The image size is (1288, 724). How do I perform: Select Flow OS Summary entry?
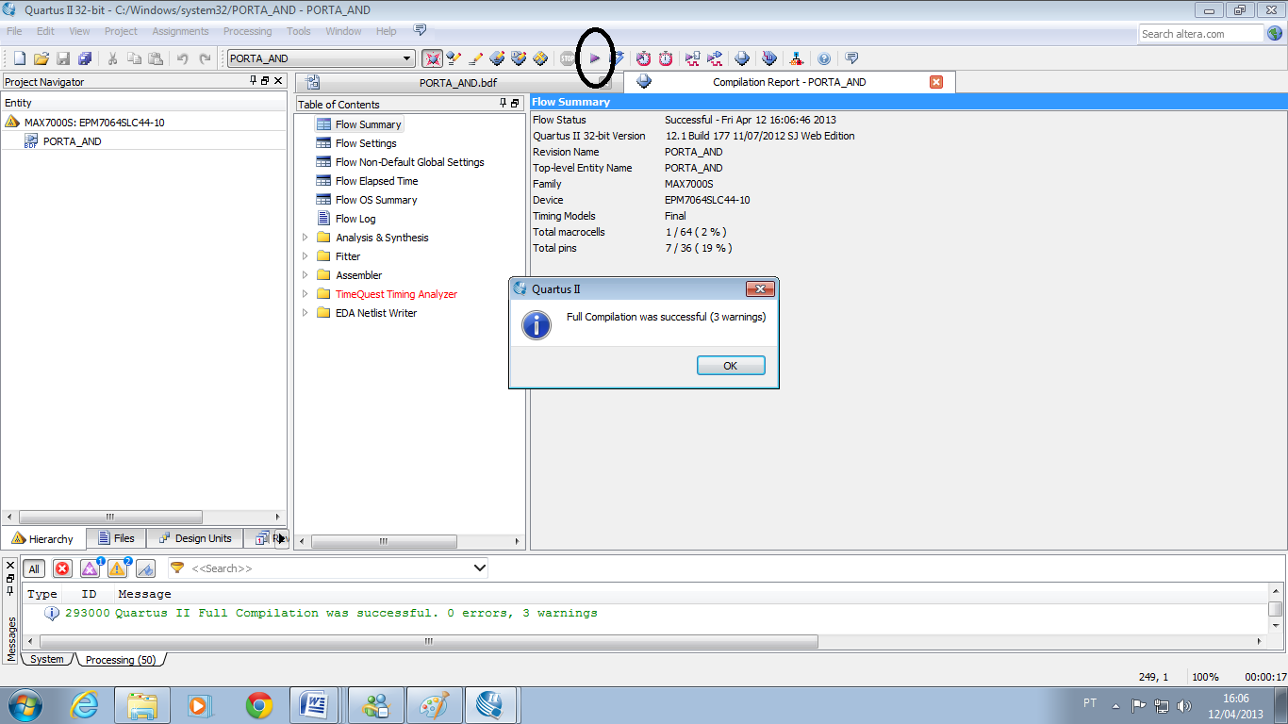(x=376, y=200)
